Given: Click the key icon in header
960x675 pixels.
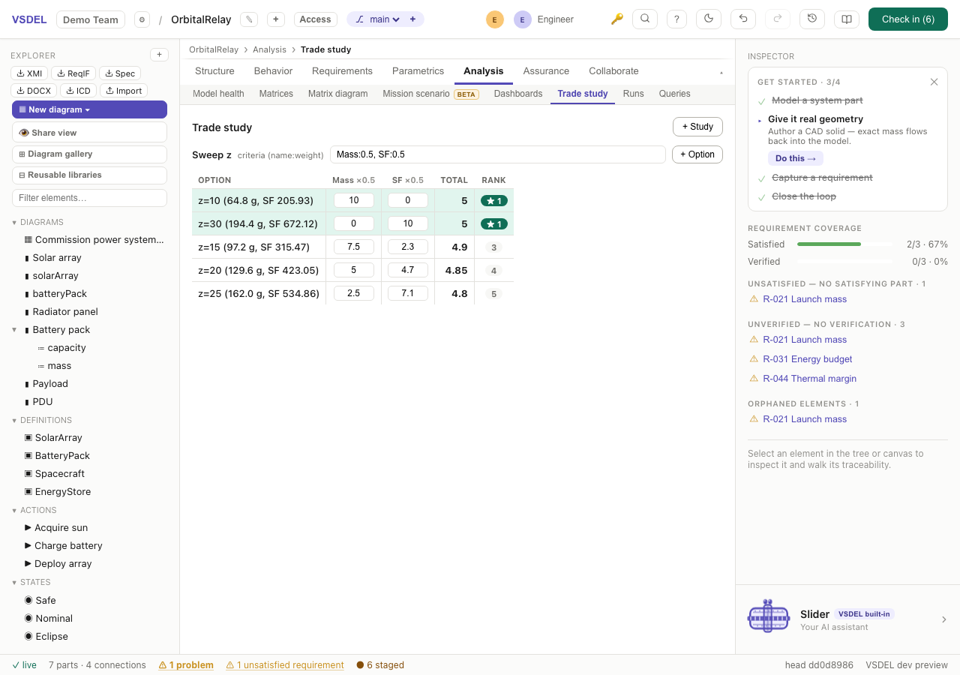Looking at the screenshot, I should [617, 19].
